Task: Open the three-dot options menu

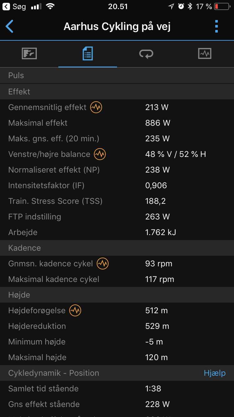Action: (x=217, y=27)
